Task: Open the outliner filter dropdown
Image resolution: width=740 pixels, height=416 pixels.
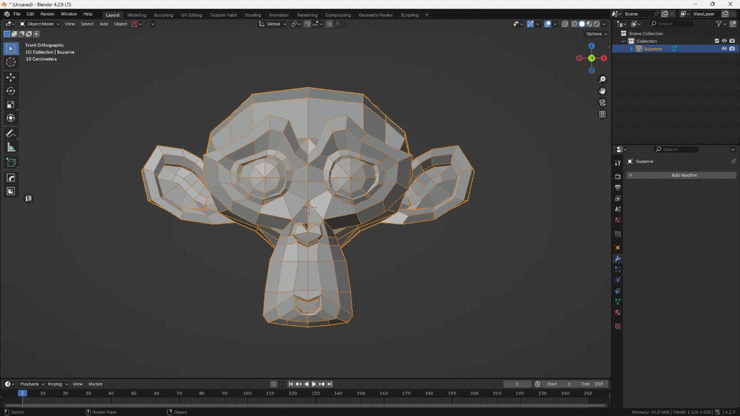Action: click(x=721, y=24)
